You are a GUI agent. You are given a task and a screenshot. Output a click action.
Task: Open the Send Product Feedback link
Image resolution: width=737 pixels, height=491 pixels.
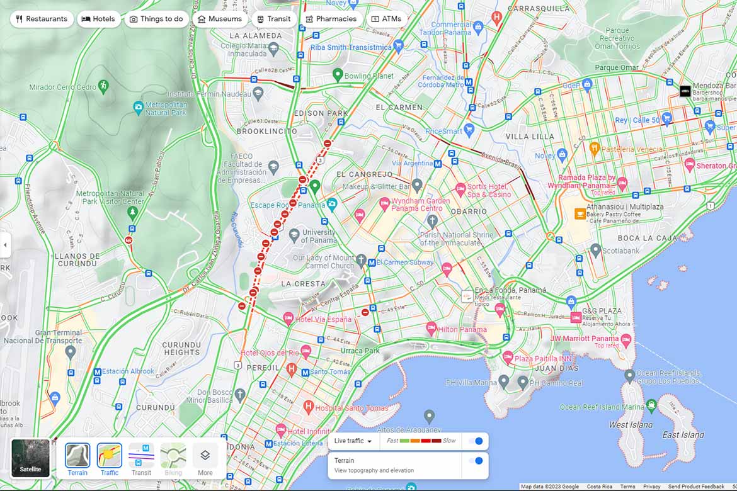pyautogui.click(x=697, y=486)
